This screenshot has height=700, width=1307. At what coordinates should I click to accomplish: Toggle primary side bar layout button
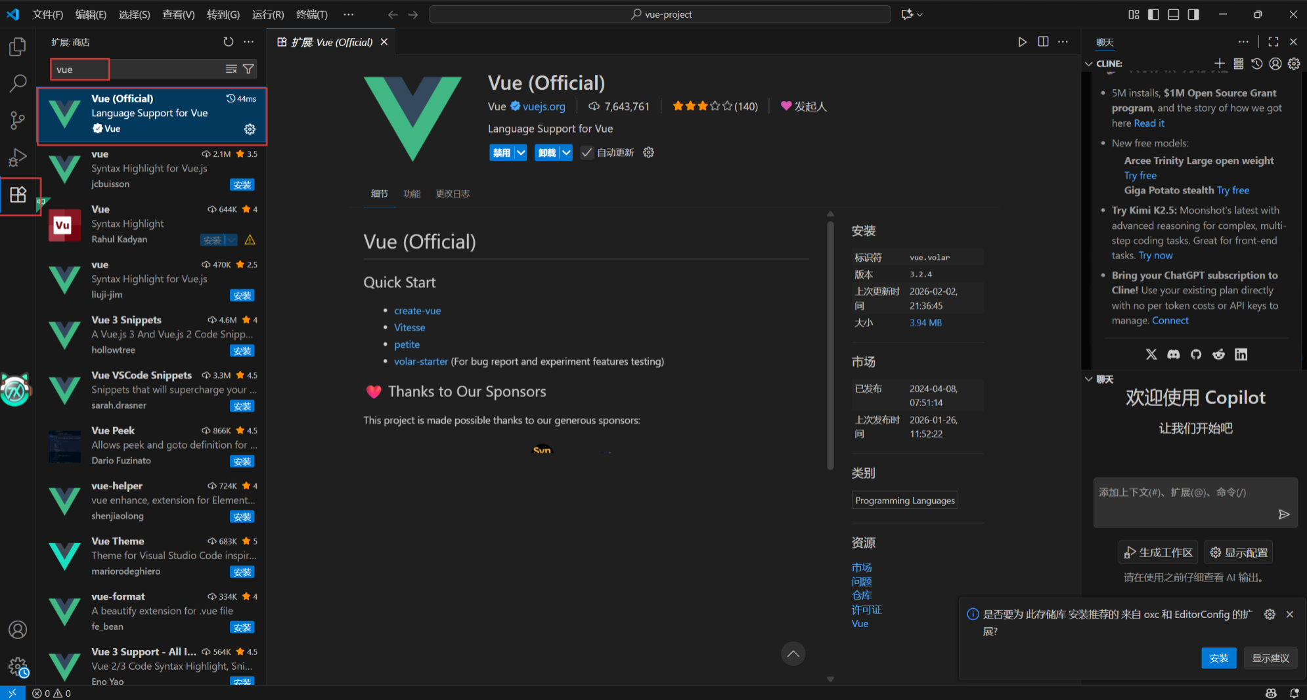(x=1153, y=14)
